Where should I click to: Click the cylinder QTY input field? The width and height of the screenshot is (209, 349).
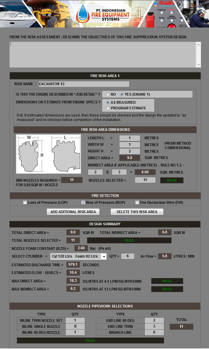[127, 256]
